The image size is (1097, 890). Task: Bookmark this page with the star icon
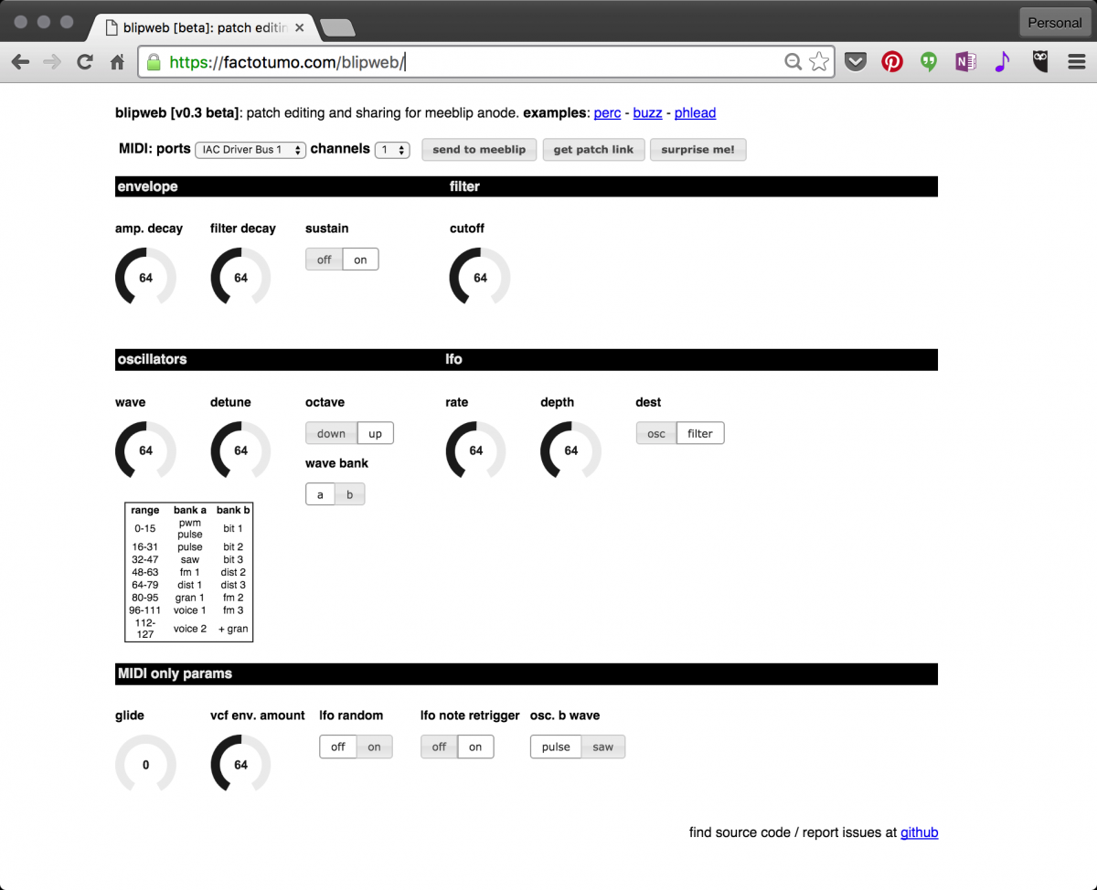pos(819,62)
